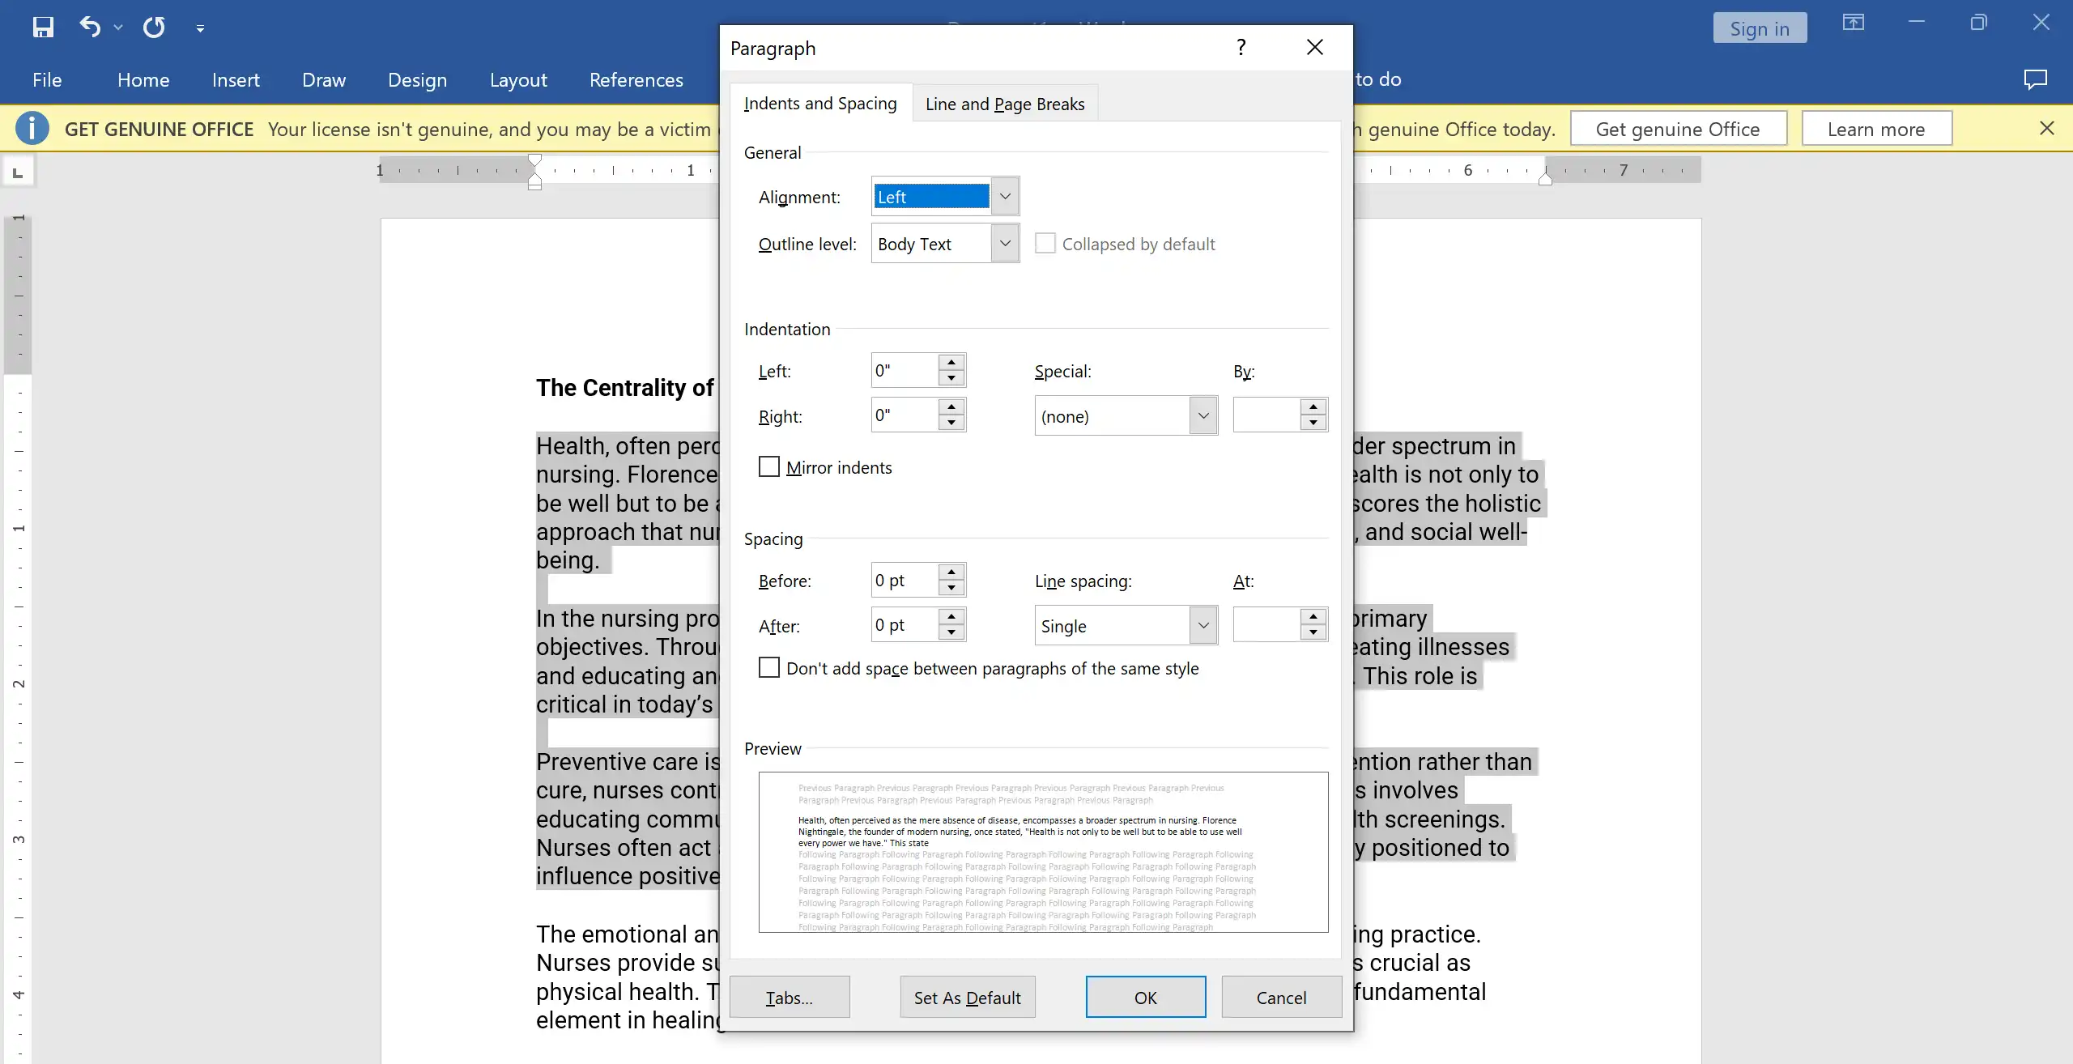Click the Redo icon in the toolbar

pos(153,26)
